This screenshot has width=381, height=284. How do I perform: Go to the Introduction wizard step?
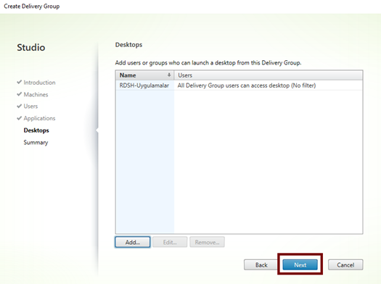coord(39,83)
